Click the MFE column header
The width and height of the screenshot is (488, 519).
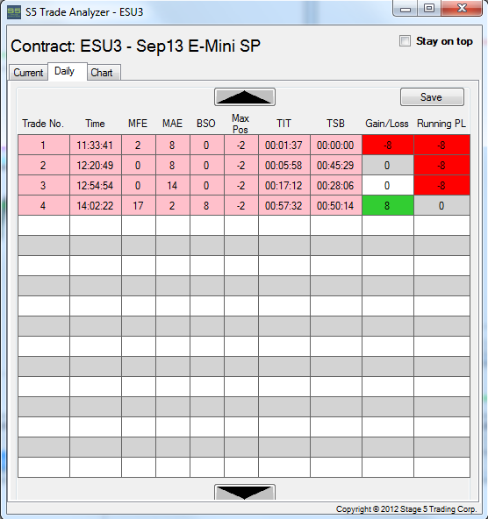[138, 124]
